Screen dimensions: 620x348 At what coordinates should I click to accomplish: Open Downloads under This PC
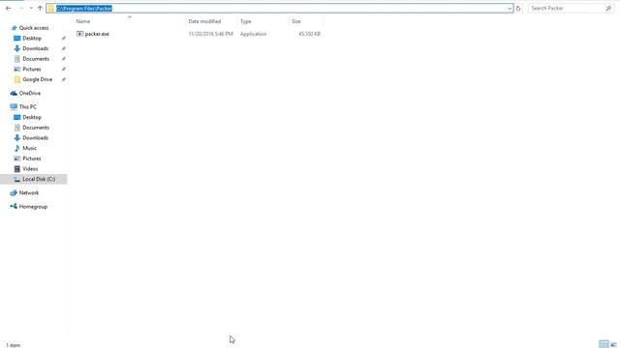[35, 137]
